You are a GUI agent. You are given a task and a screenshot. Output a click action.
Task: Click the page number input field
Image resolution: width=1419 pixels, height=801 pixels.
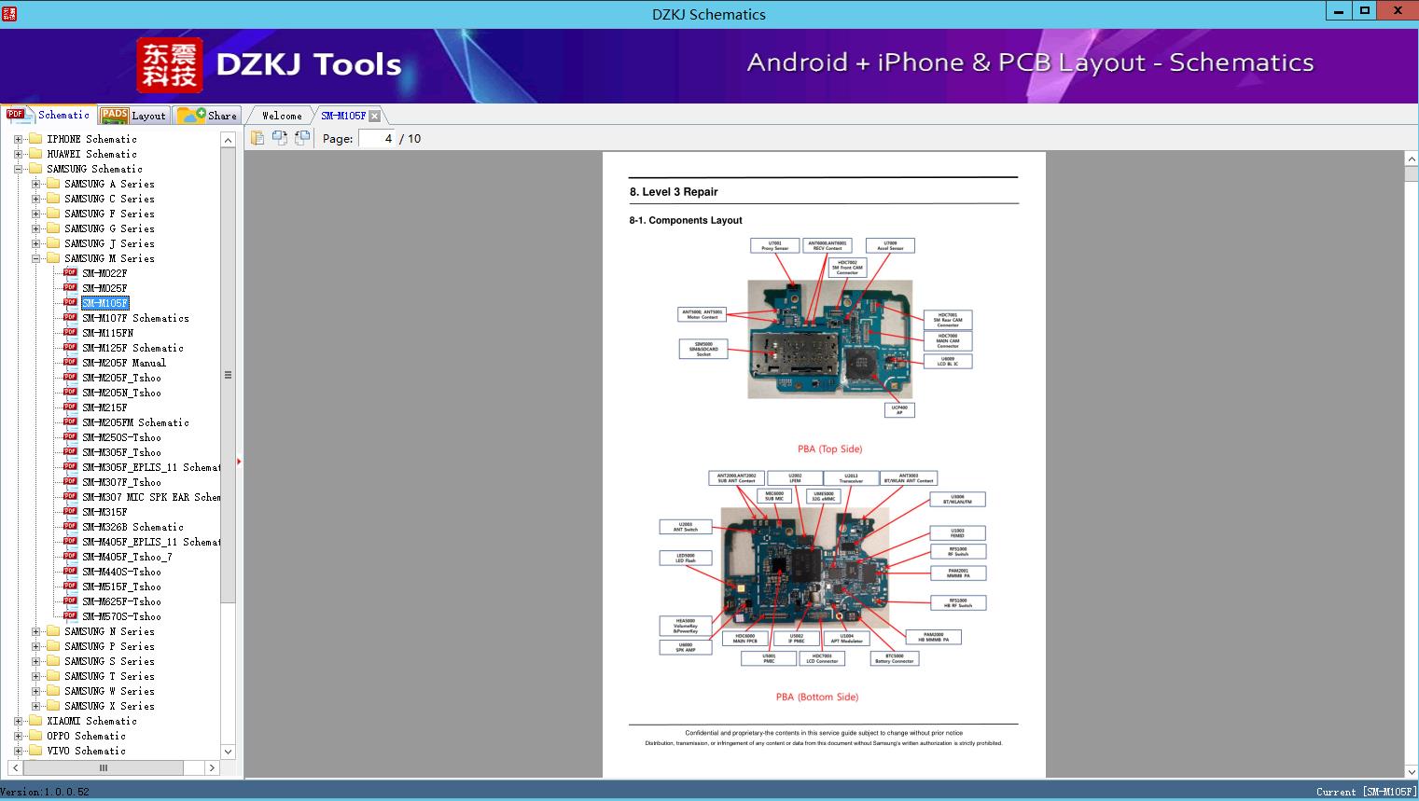point(376,138)
